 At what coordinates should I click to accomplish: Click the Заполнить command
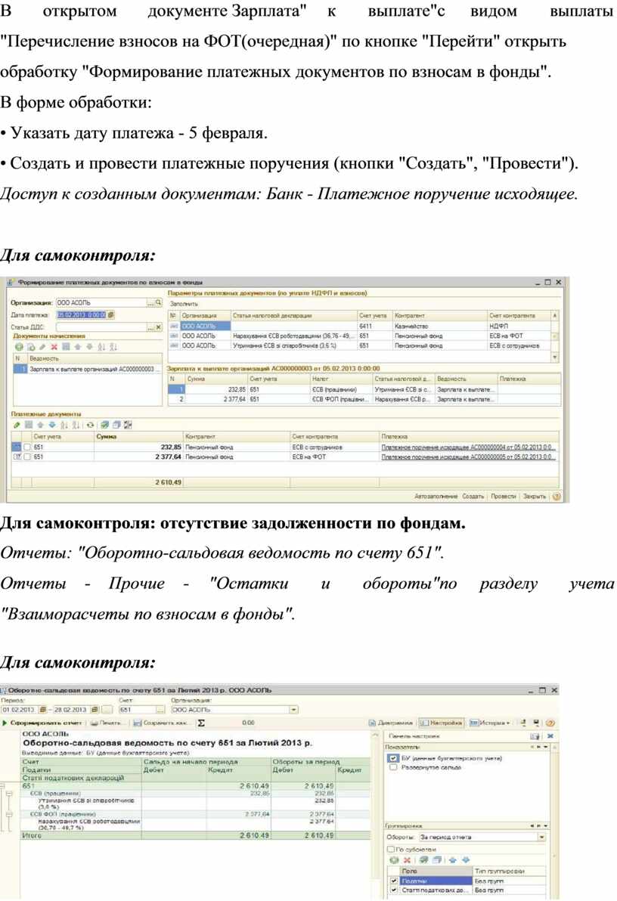click(184, 303)
